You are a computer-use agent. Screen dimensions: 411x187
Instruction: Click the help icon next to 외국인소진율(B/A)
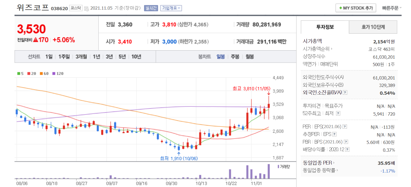click(x=345, y=93)
